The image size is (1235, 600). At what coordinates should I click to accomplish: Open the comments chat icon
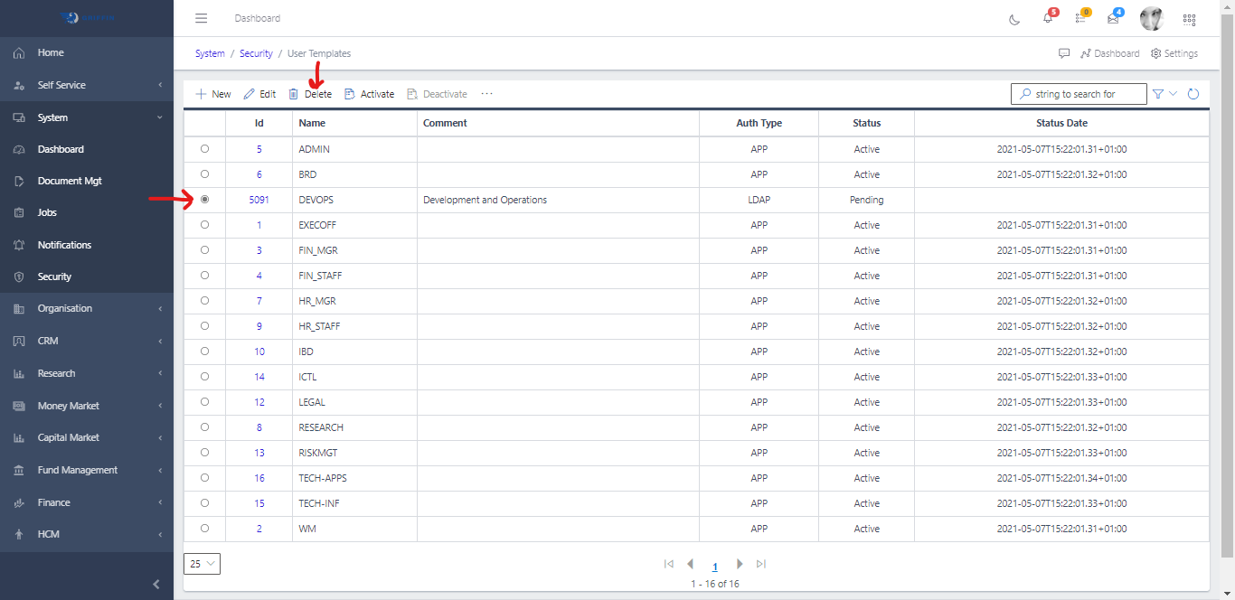(1064, 53)
